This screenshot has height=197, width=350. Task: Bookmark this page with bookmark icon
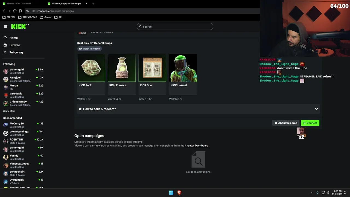click(x=20, y=11)
